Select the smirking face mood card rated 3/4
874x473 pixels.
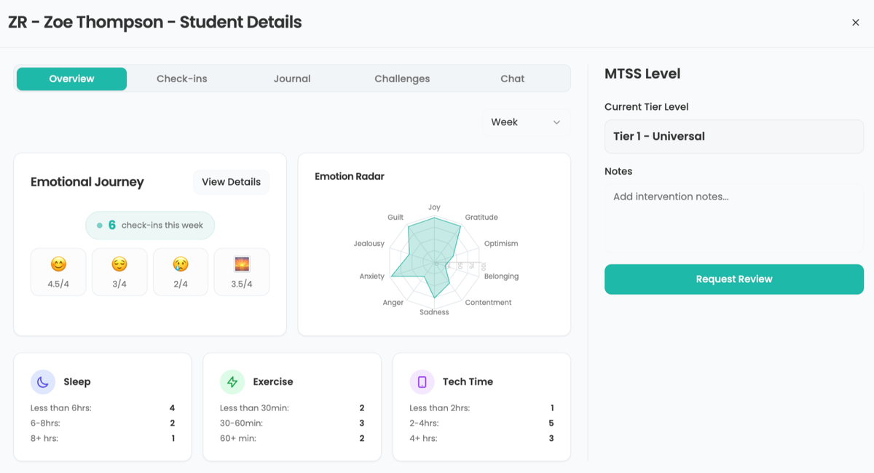pos(119,271)
